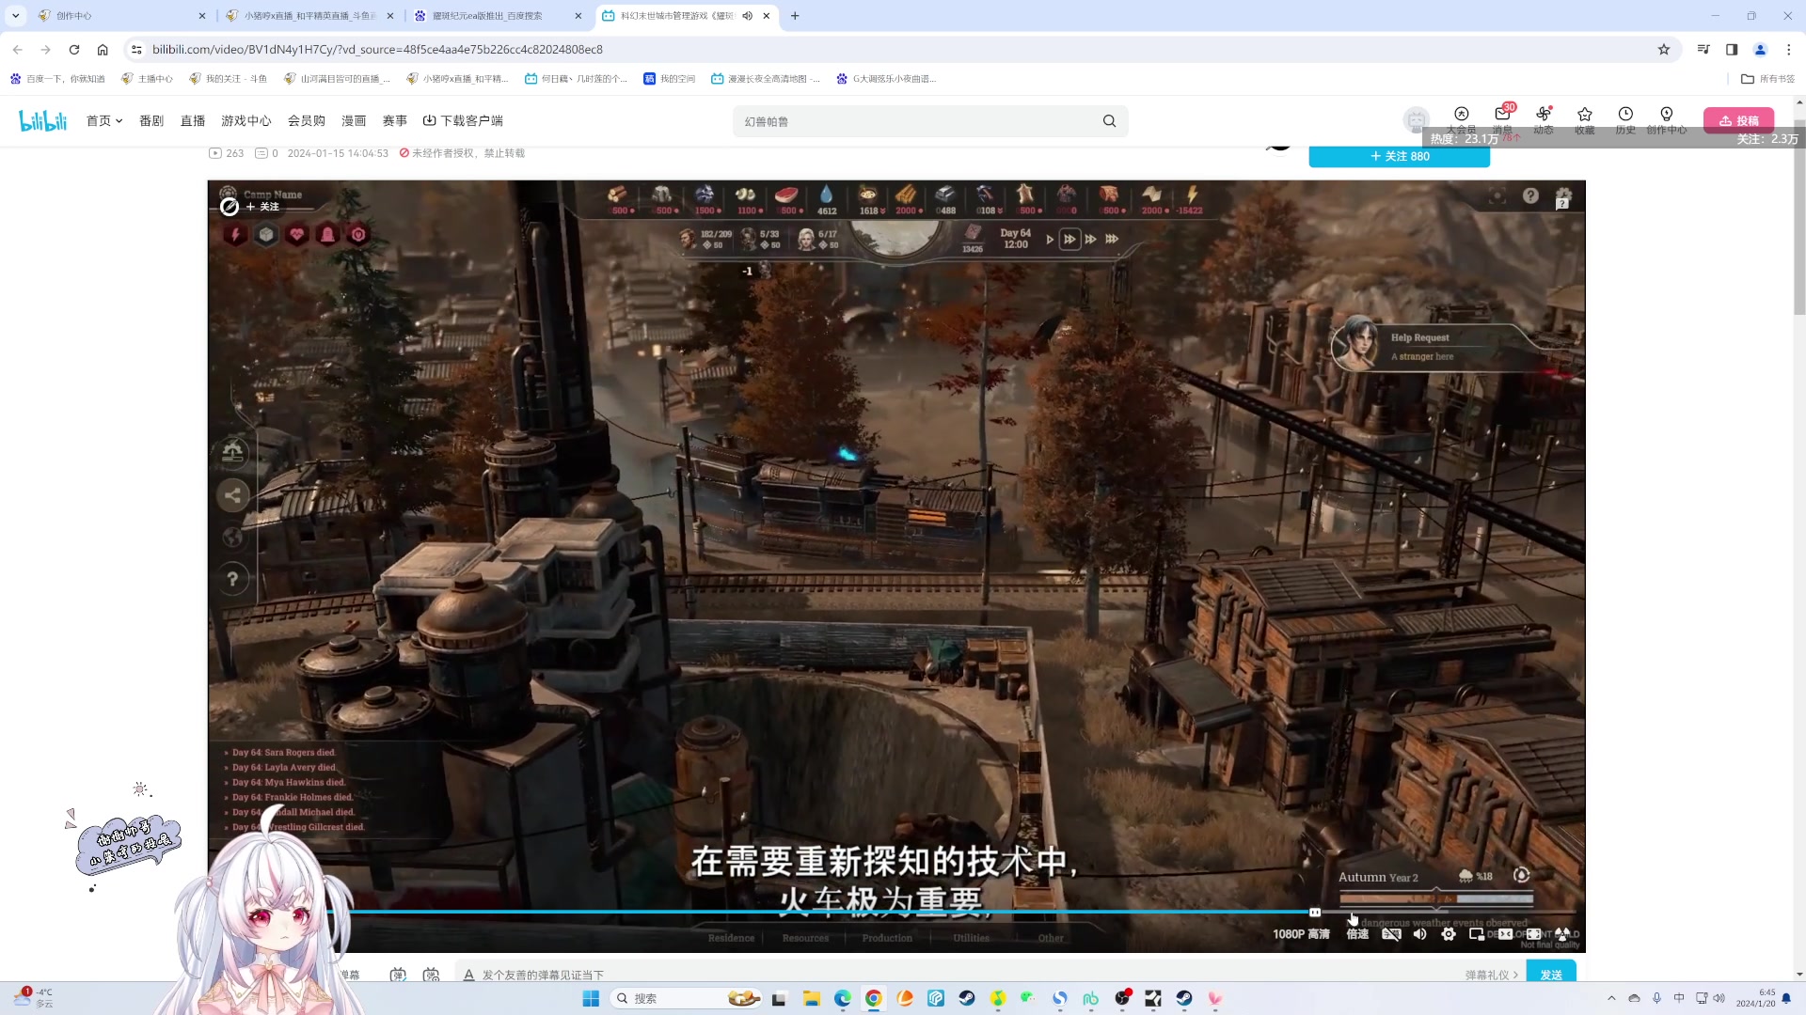Image resolution: width=1806 pixels, height=1015 pixels.
Task: Open the 游戏中心 menu item
Action: (x=246, y=120)
